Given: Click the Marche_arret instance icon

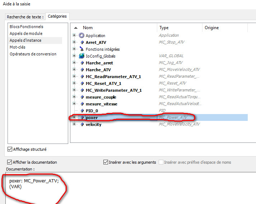Looking at the screenshot, I should click(x=82, y=63).
